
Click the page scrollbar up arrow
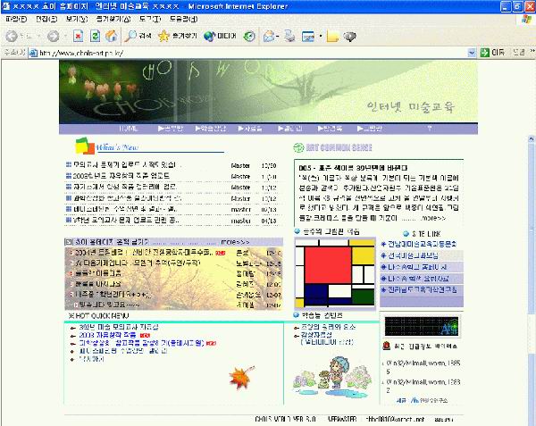pos(532,139)
